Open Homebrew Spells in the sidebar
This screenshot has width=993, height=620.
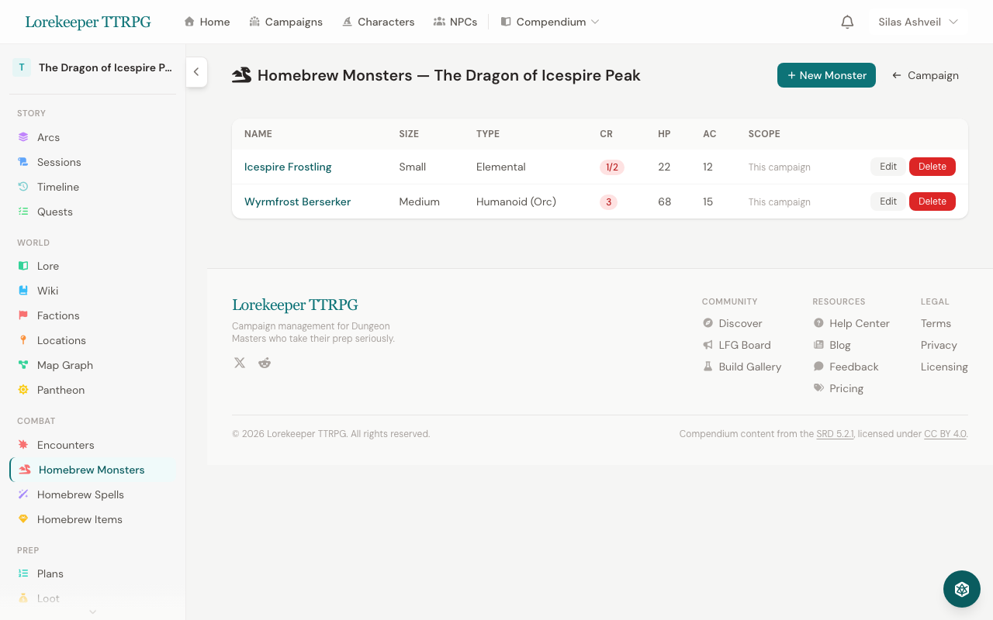(x=80, y=494)
